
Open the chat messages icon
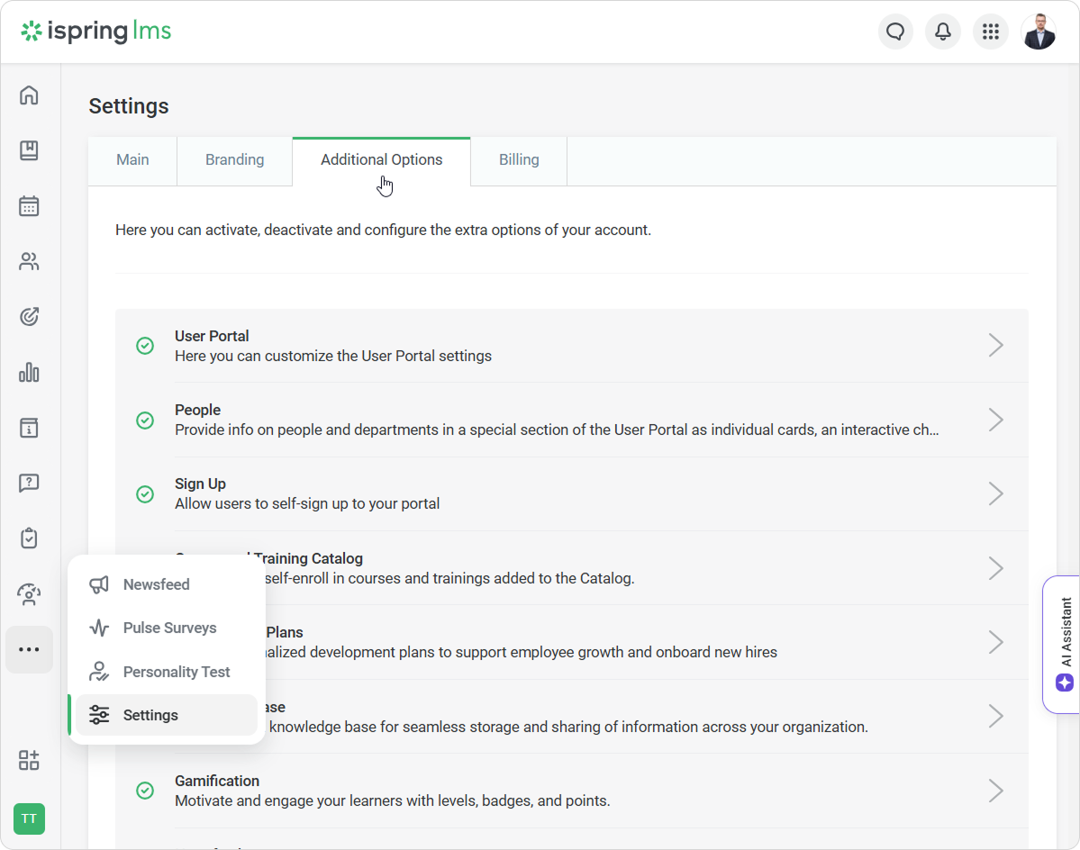pos(895,32)
